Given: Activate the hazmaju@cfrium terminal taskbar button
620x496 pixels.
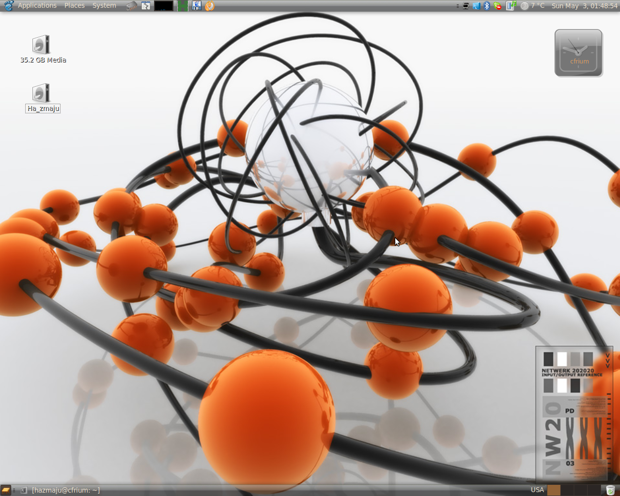Looking at the screenshot, I should pos(61,490).
